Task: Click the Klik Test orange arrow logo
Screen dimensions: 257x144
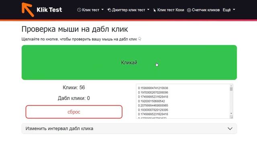Action: click(x=28, y=10)
